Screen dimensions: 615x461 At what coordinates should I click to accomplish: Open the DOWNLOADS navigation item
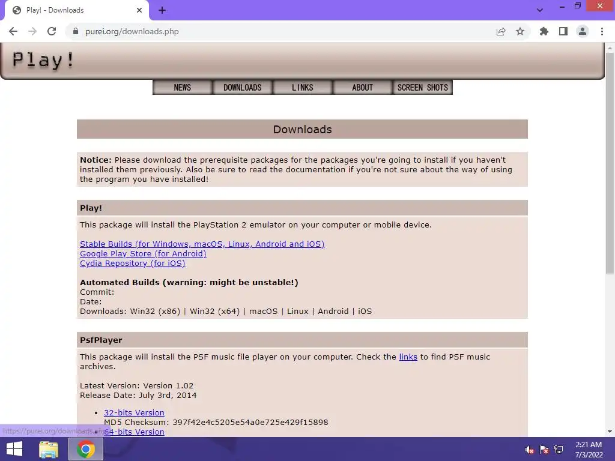click(x=243, y=88)
